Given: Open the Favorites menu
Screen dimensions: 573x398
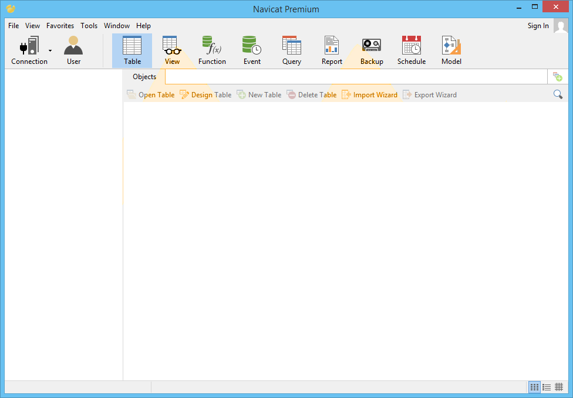Looking at the screenshot, I should click(60, 26).
